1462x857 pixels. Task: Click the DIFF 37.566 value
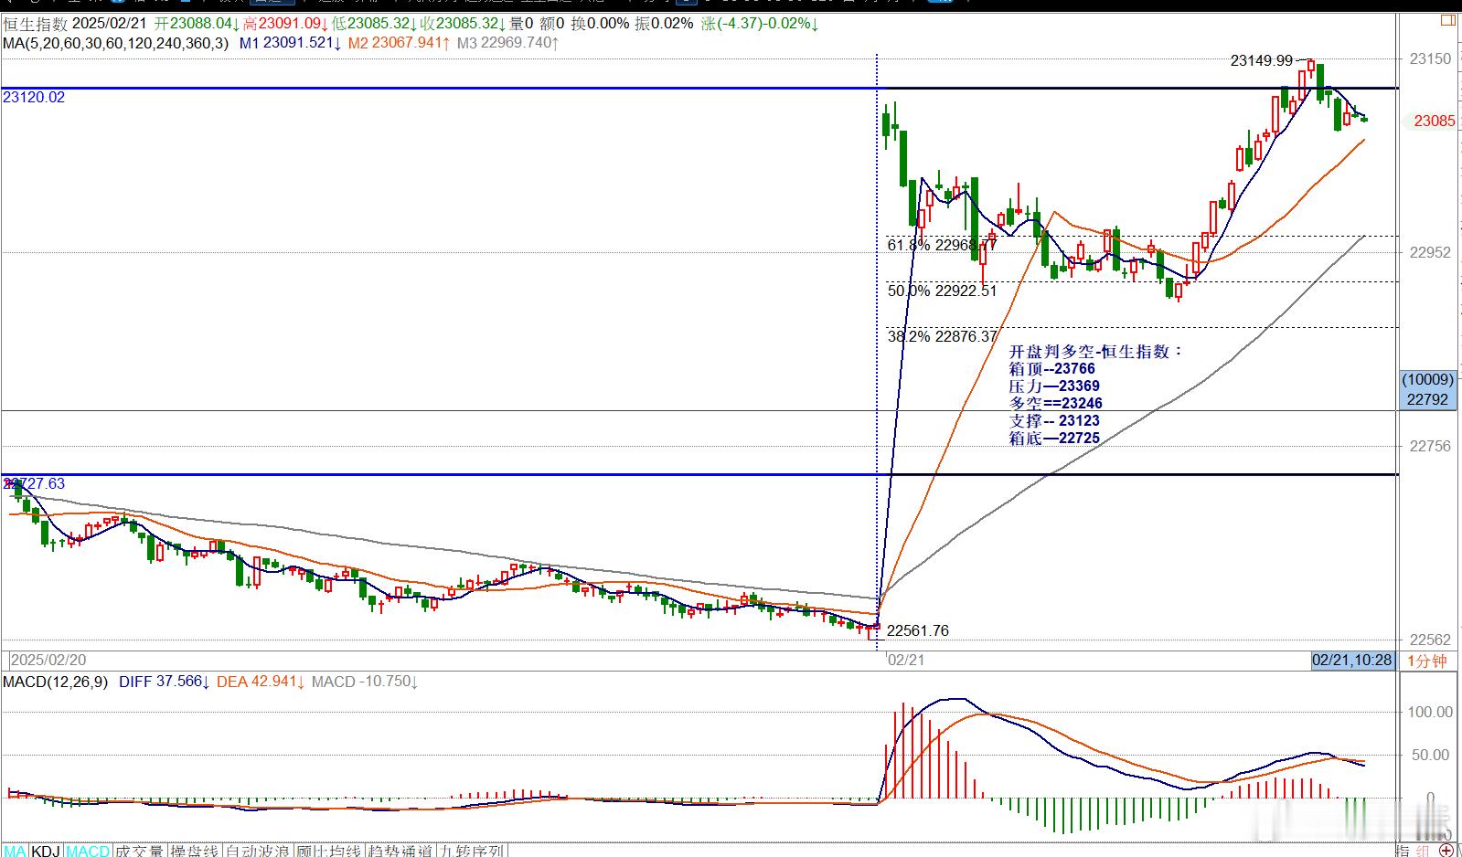(164, 682)
